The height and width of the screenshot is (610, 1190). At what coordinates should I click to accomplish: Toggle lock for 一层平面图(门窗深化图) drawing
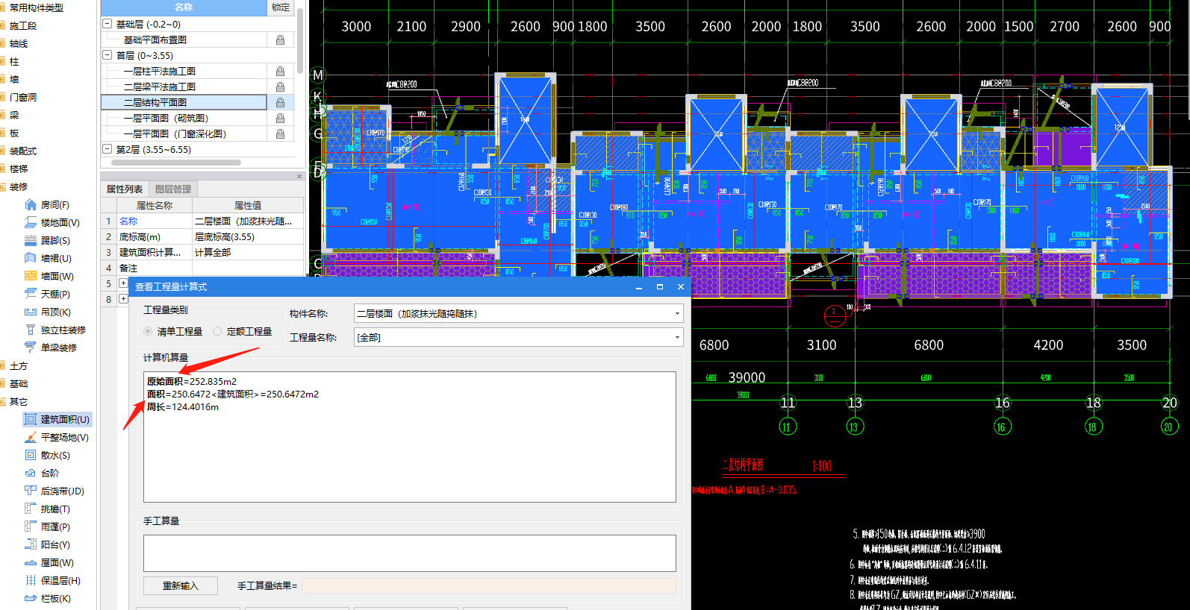(280, 134)
